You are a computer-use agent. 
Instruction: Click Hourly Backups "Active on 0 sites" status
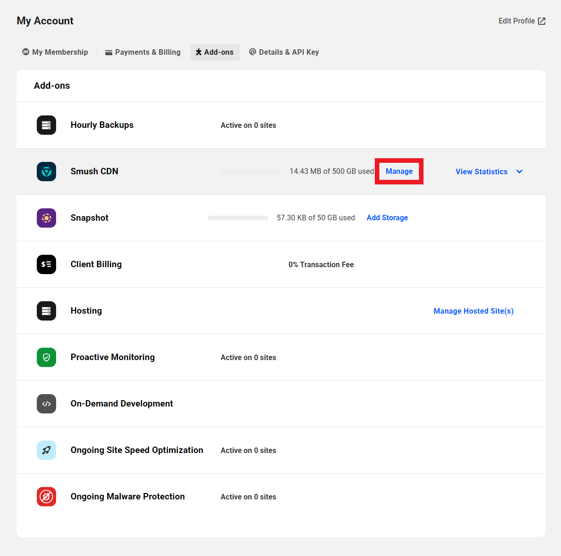click(x=248, y=126)
